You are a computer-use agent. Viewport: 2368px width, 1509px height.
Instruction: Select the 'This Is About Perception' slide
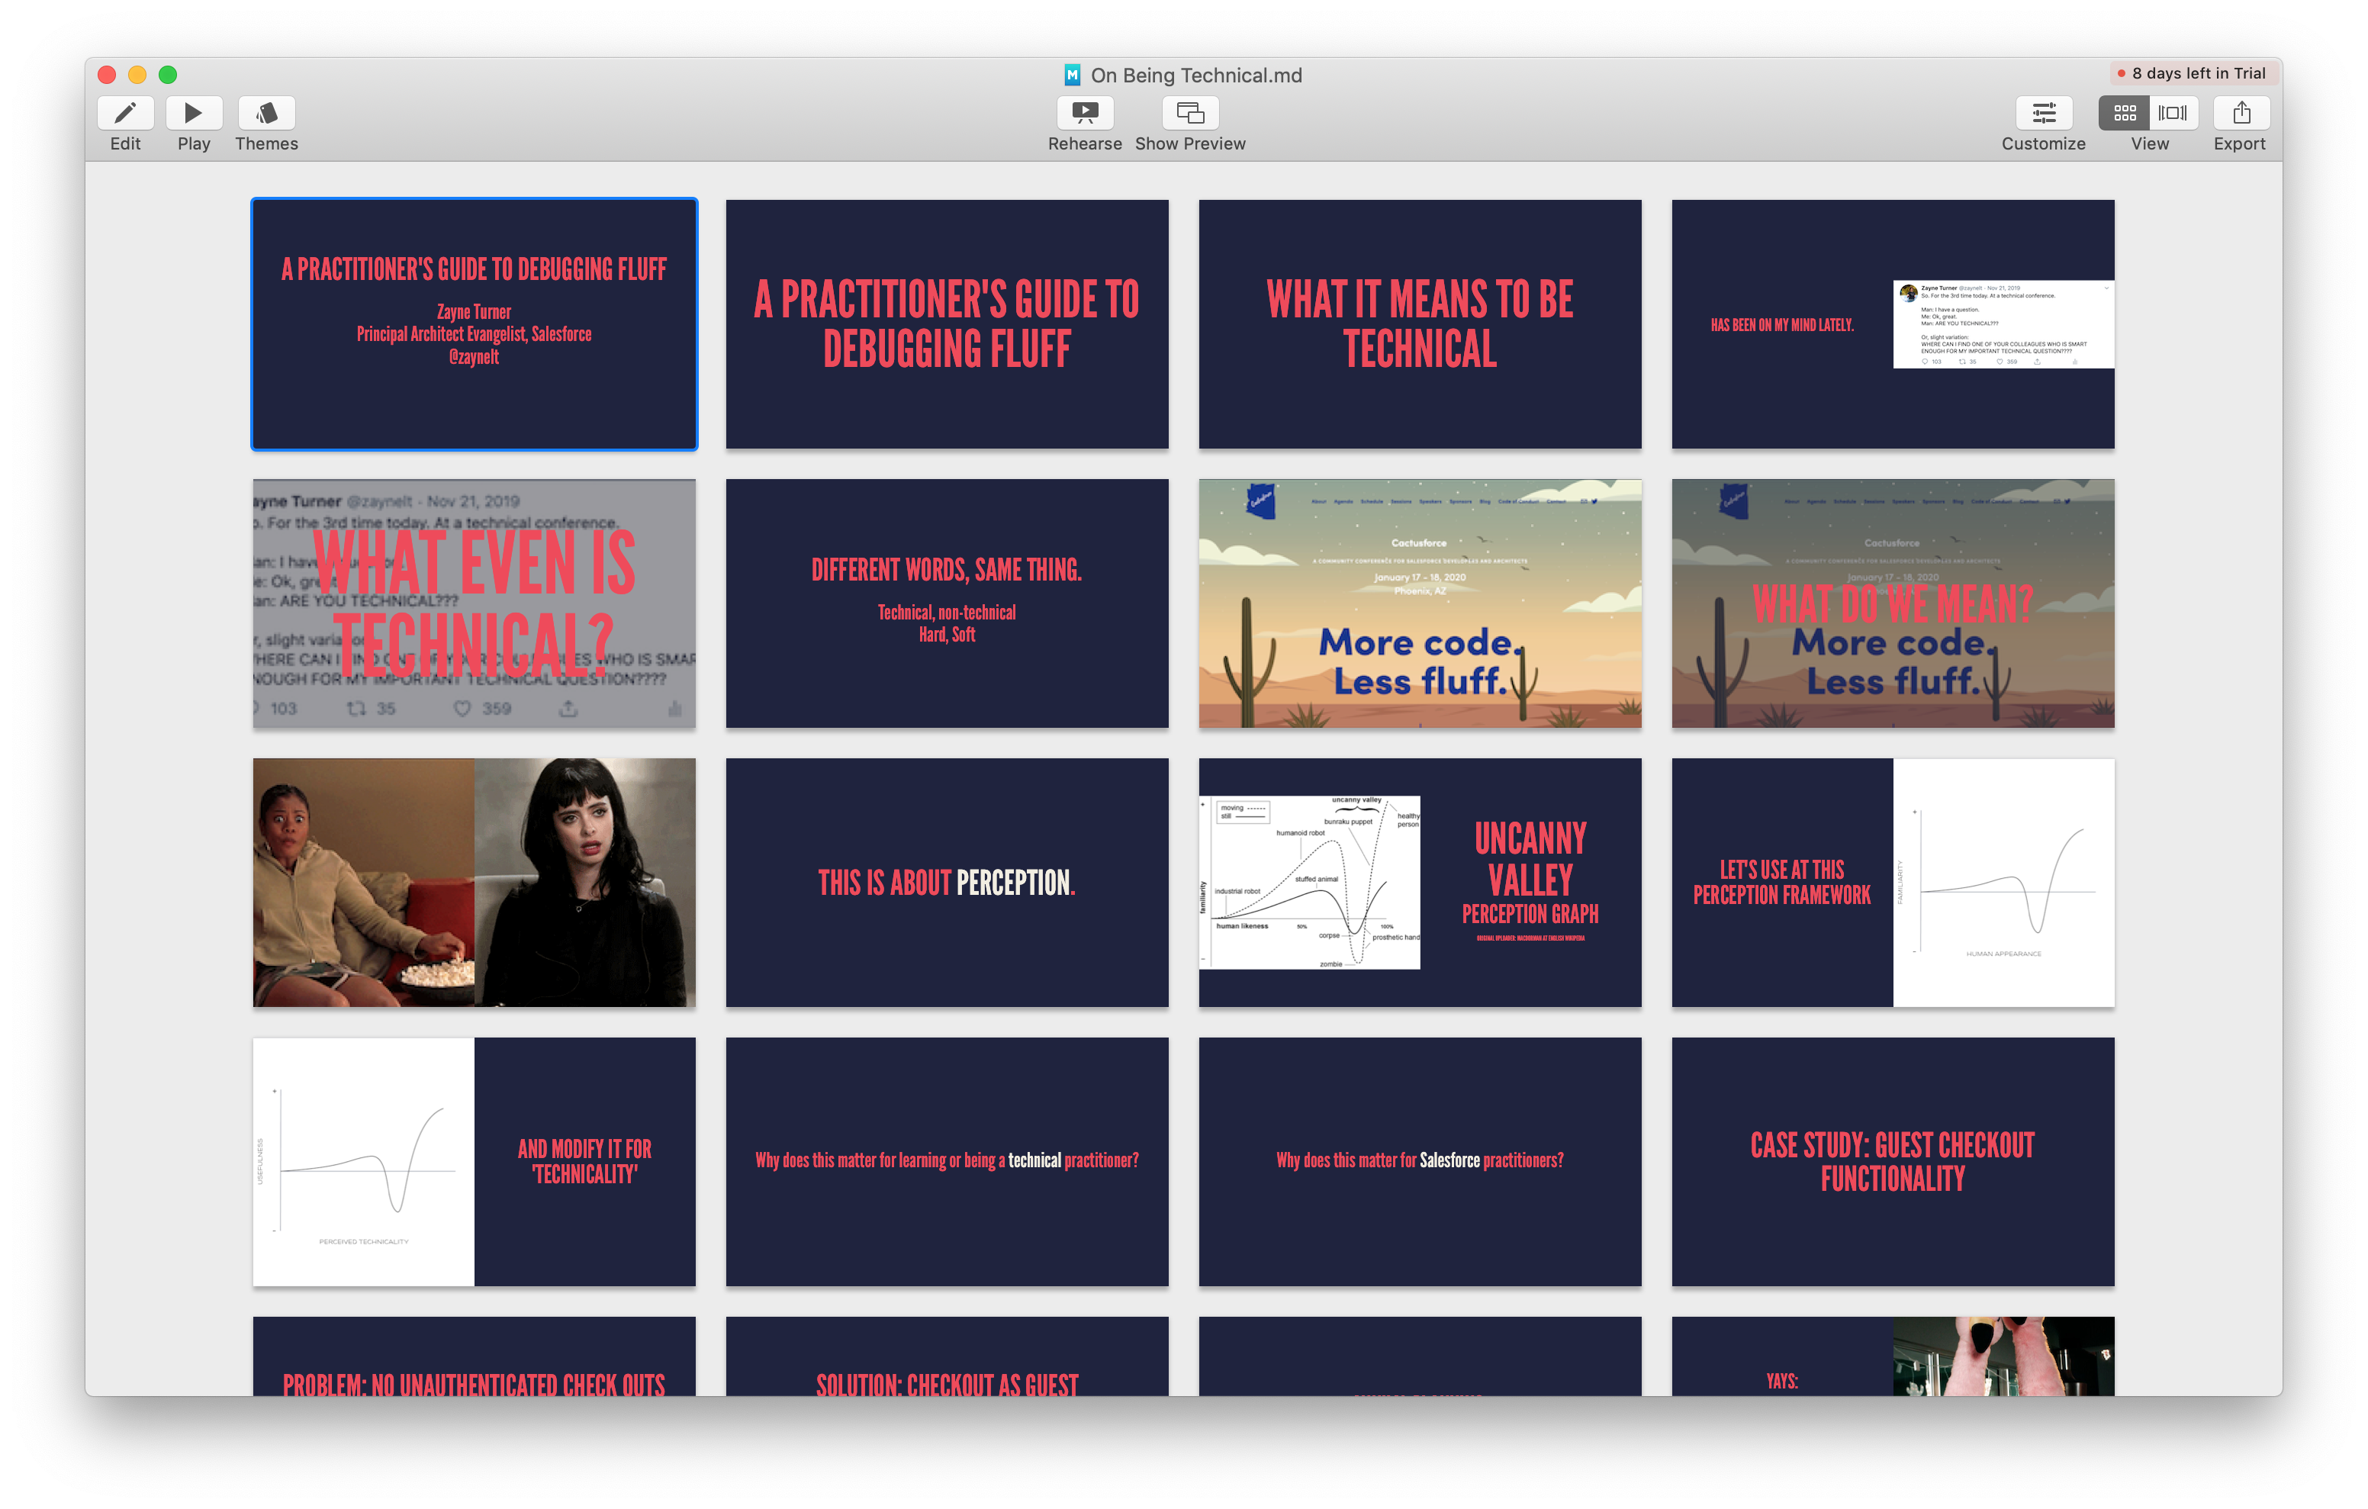click(x=946, y=883)
